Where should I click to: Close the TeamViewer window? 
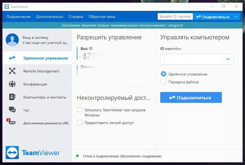[x=236, y=7]
